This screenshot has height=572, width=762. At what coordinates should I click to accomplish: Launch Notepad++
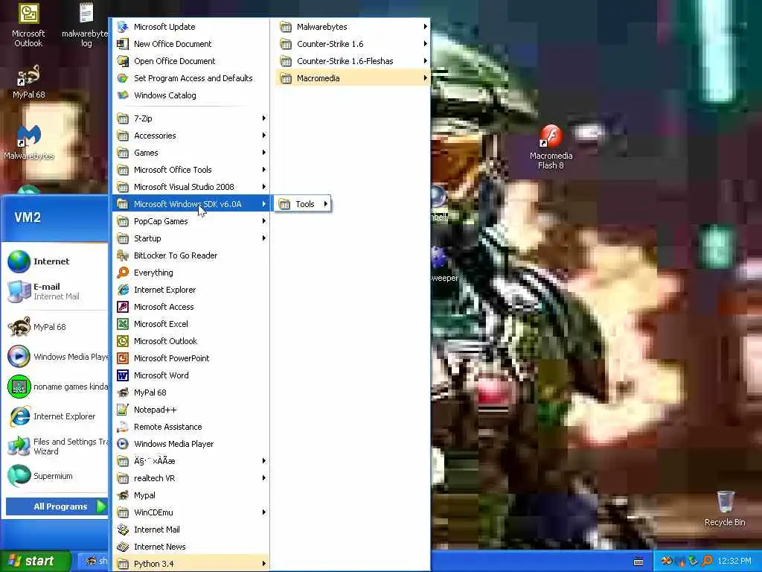tap(191, 410)
